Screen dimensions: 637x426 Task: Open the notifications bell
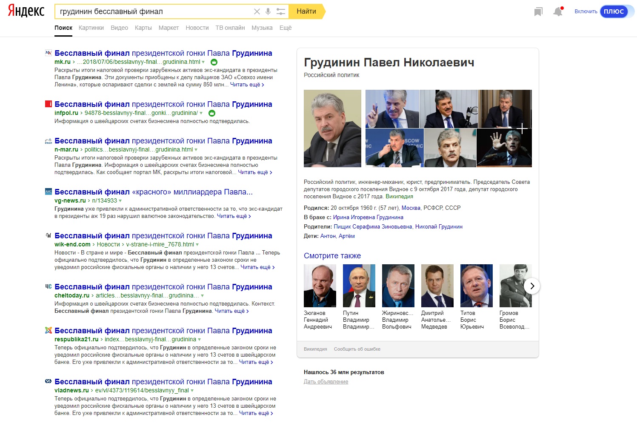click(558, 11)
